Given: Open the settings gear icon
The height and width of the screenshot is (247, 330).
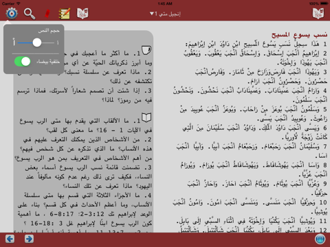Looking at the screenshot, I should [12, 14].
